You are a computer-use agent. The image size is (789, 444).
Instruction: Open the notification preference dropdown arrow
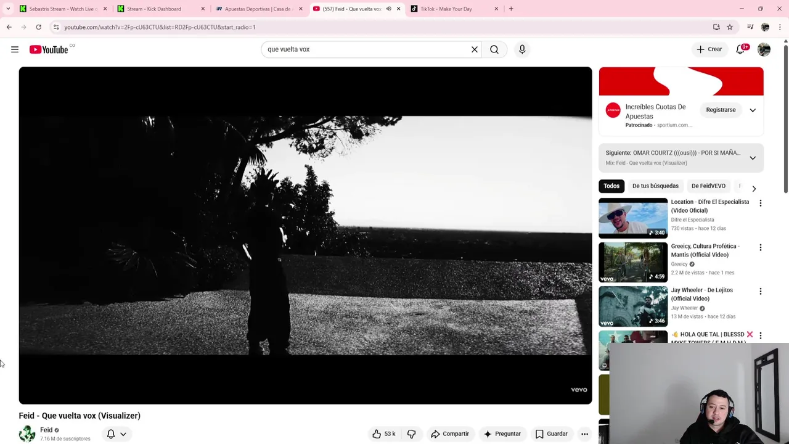tap(123, 434)
